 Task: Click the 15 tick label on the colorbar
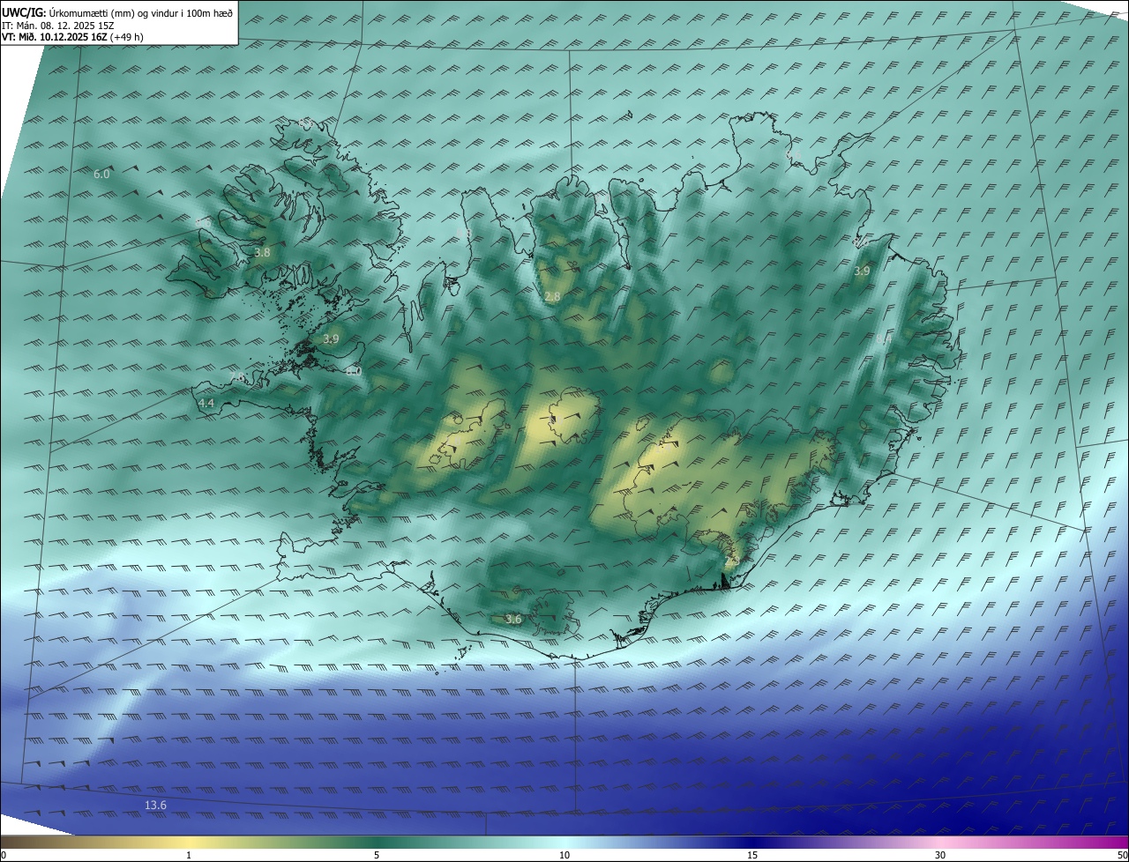tap(752, 855)
